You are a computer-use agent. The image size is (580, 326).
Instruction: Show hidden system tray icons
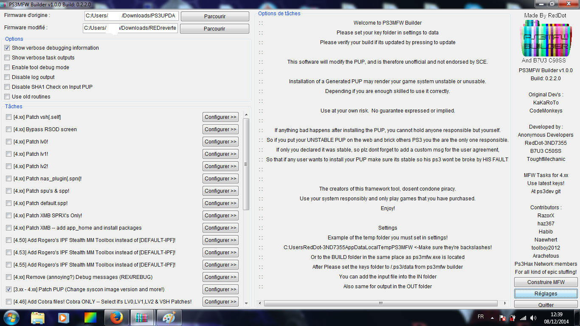[x=492, y=318]
